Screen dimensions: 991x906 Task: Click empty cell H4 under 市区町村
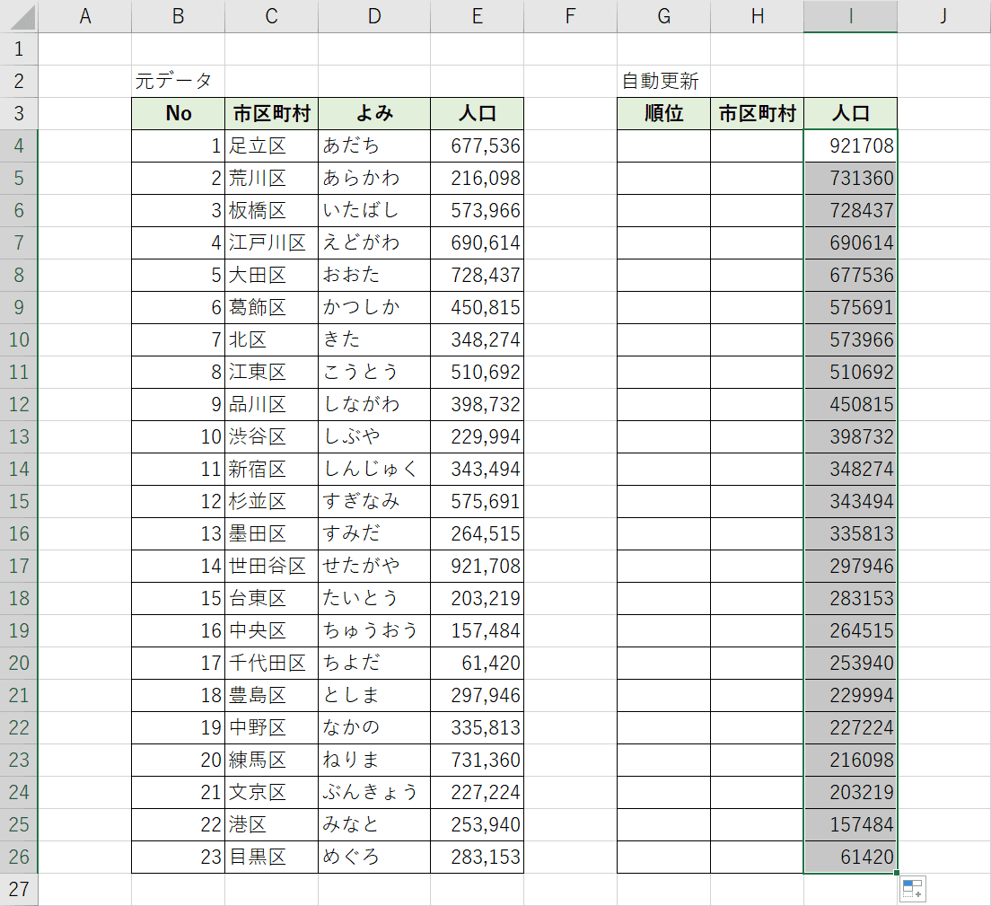click(757, 145)
